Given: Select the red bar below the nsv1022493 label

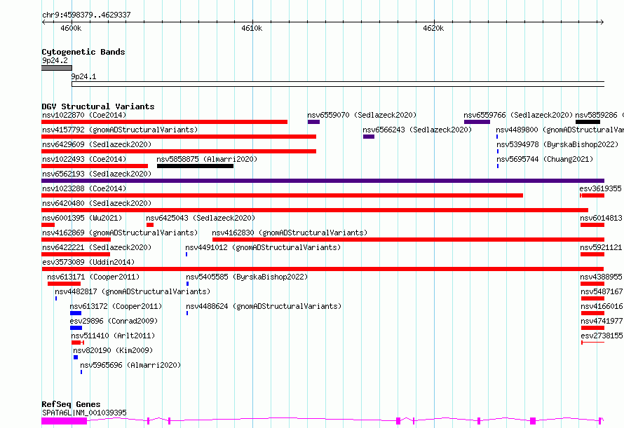Looking at the screenshot, I should 95,166.
